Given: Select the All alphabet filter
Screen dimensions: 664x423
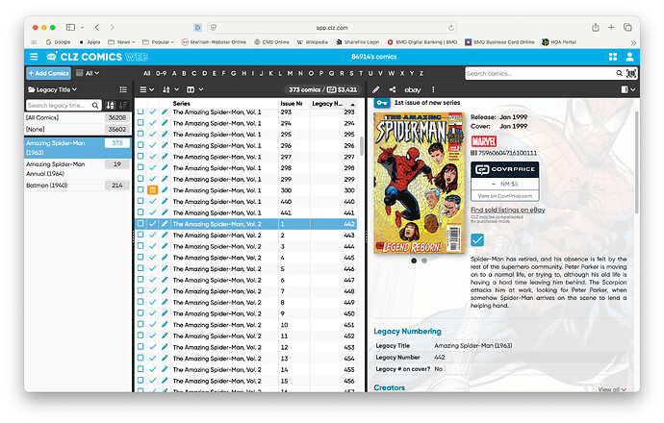Looking at the screenshot, I should pyautogui.click(x=146, y=74).
